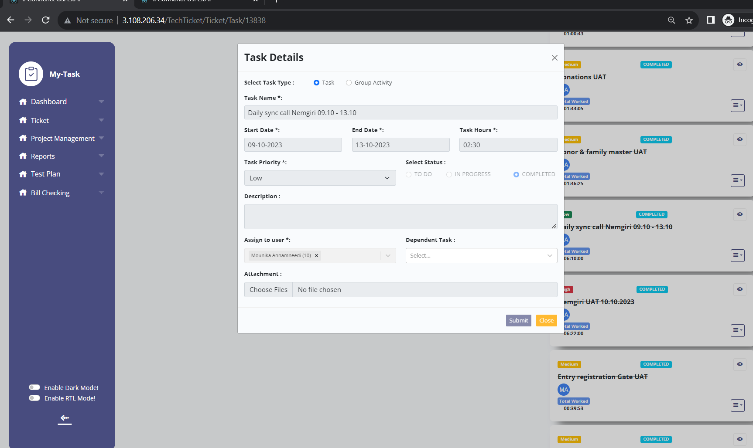Click the Not secure warning icon
This screenshot has width=753, height=448.
click(x=68, y=20)
